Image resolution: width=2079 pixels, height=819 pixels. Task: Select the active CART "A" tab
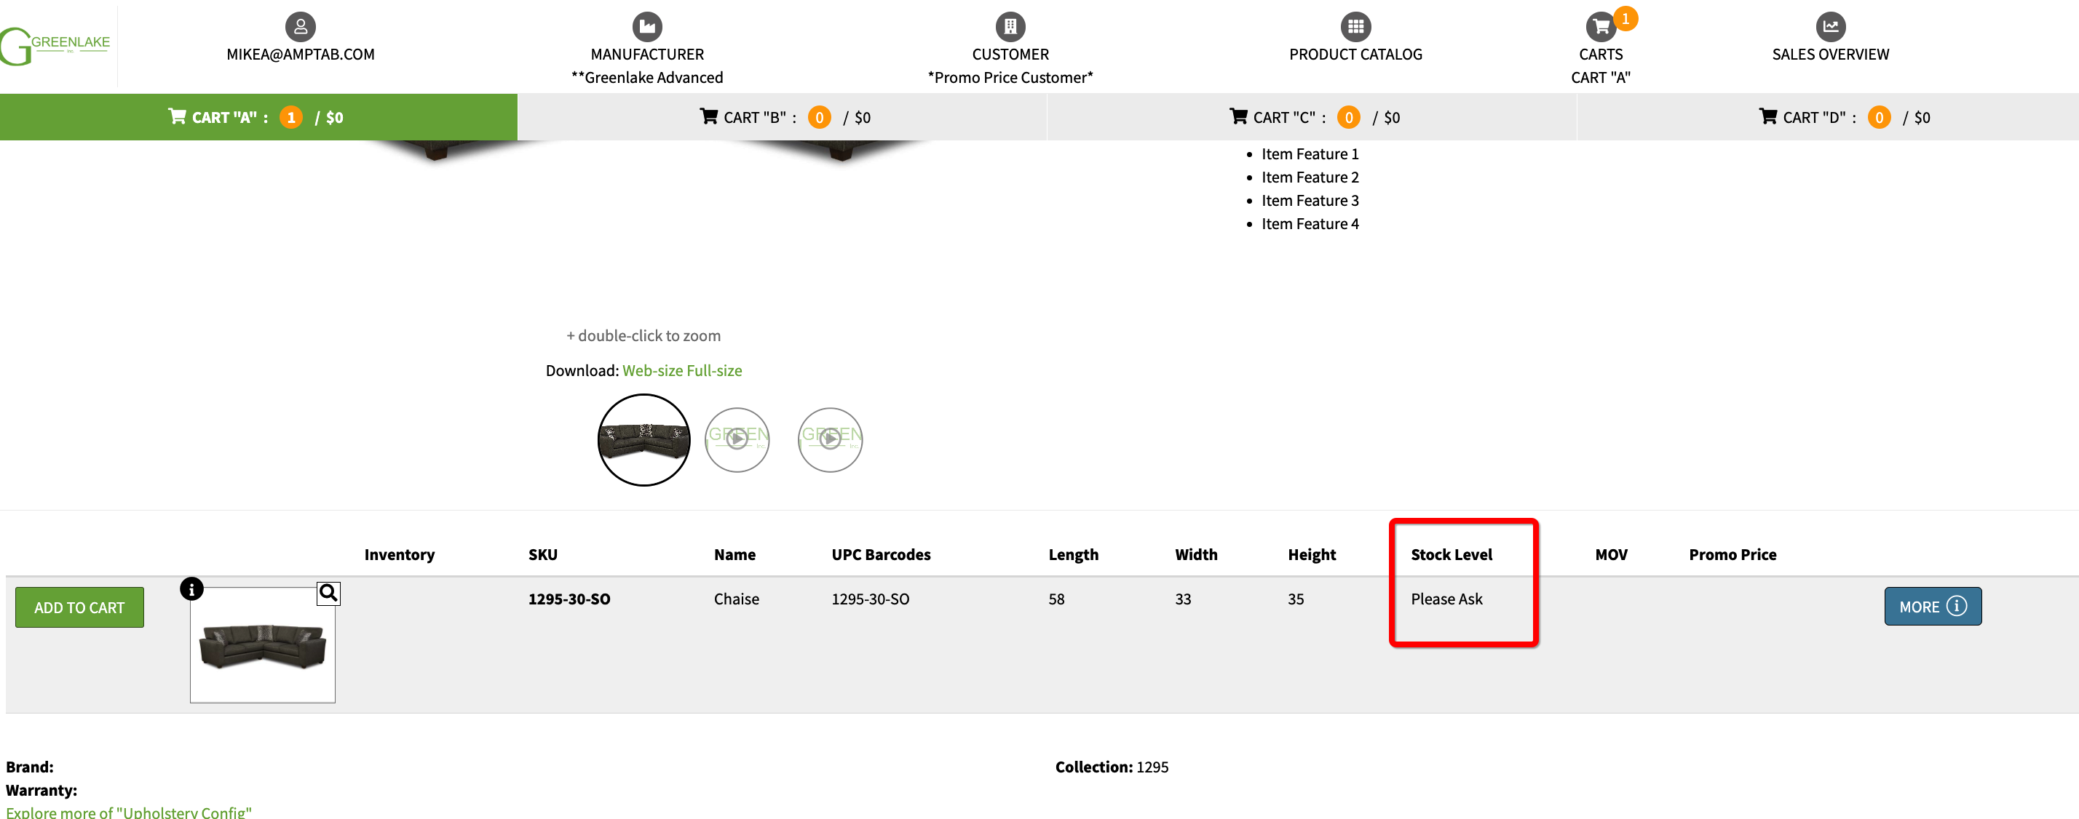tap(257, 118)
